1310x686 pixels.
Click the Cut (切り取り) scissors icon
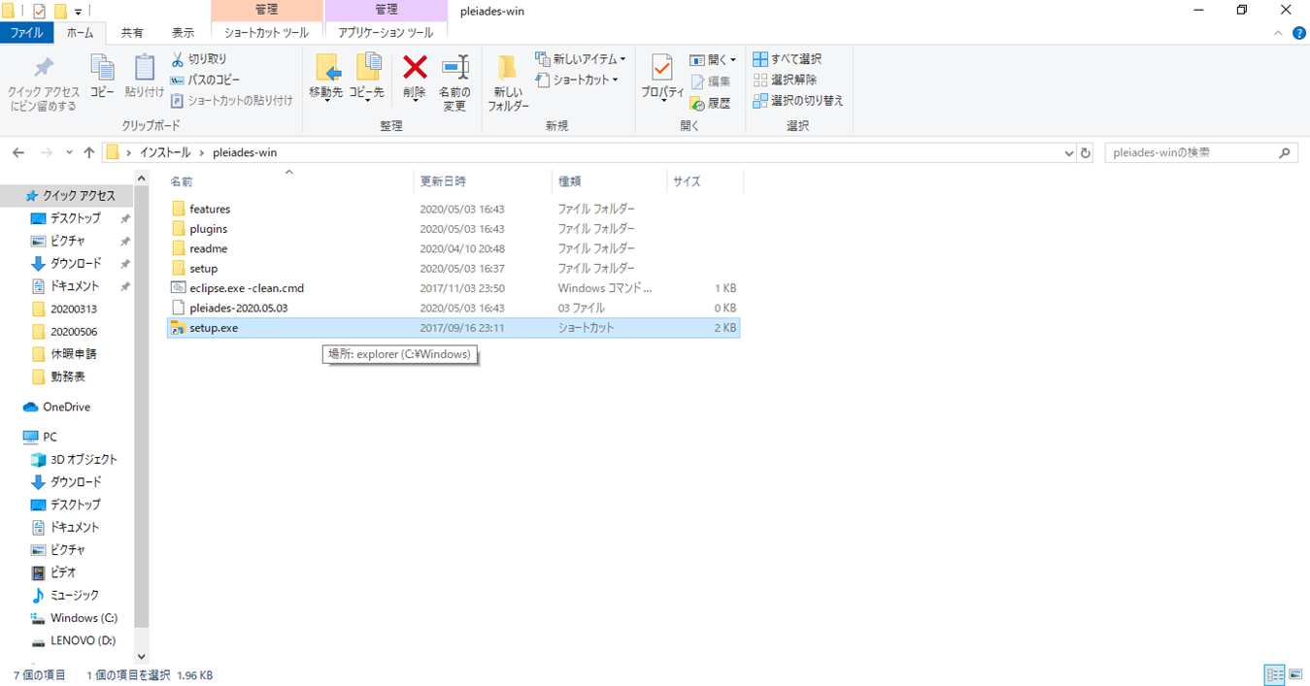178,59
